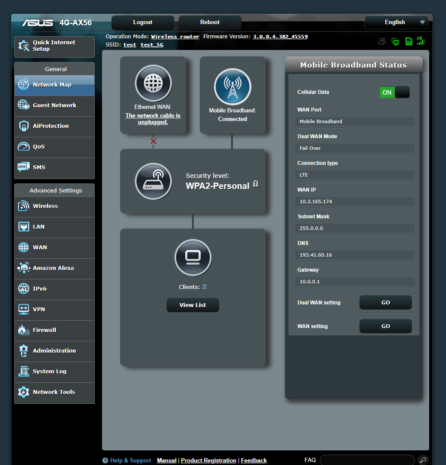Open the AiProtection menu item
The width and height of the screenshot is (446, 465).
pos(55,127)
